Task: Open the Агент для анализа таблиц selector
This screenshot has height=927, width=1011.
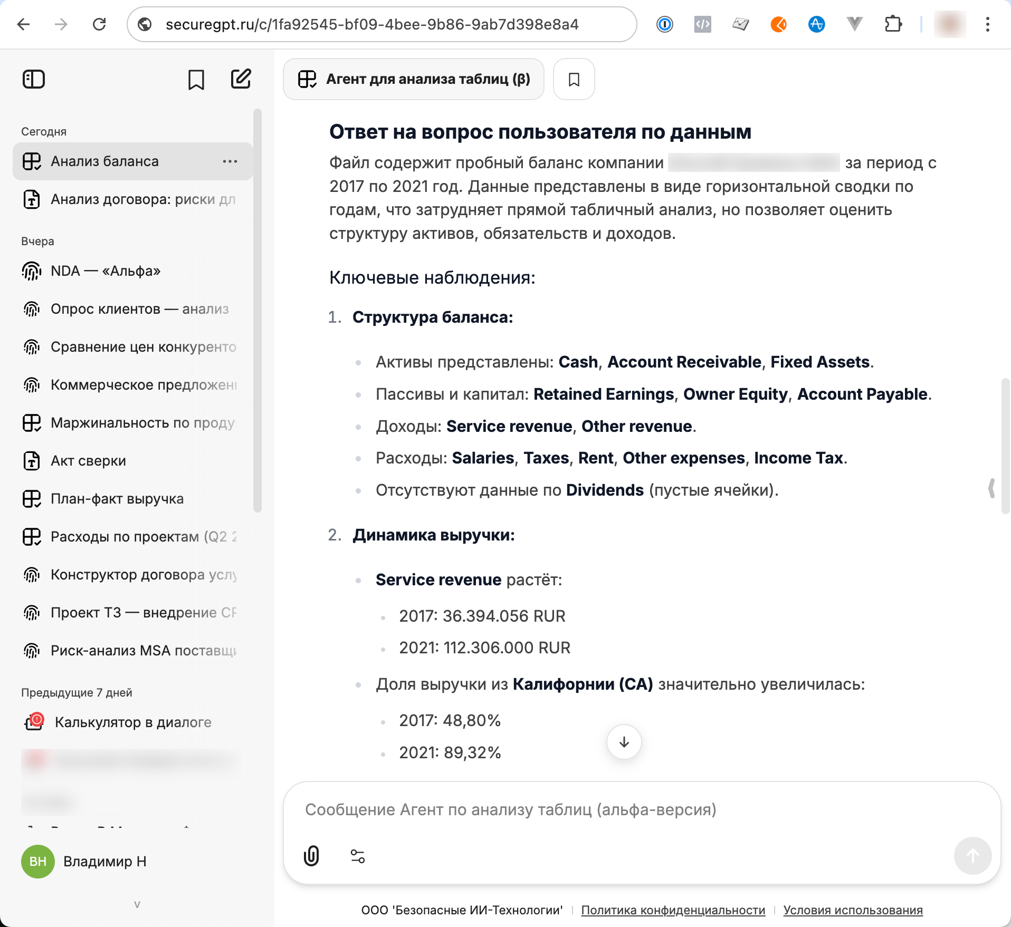Action: coord(414,79)
